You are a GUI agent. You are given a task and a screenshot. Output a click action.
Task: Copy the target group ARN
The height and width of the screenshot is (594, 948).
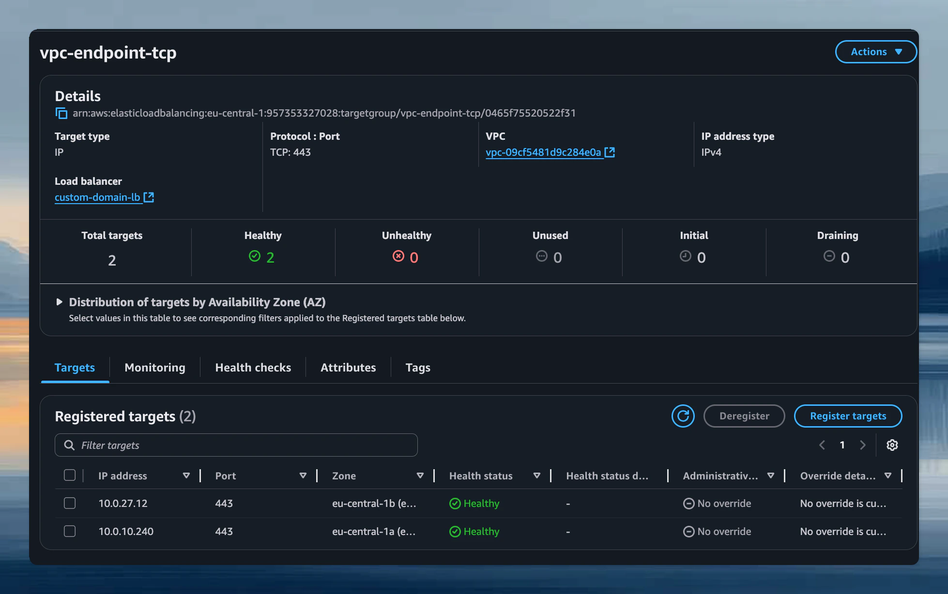point(61,113)
